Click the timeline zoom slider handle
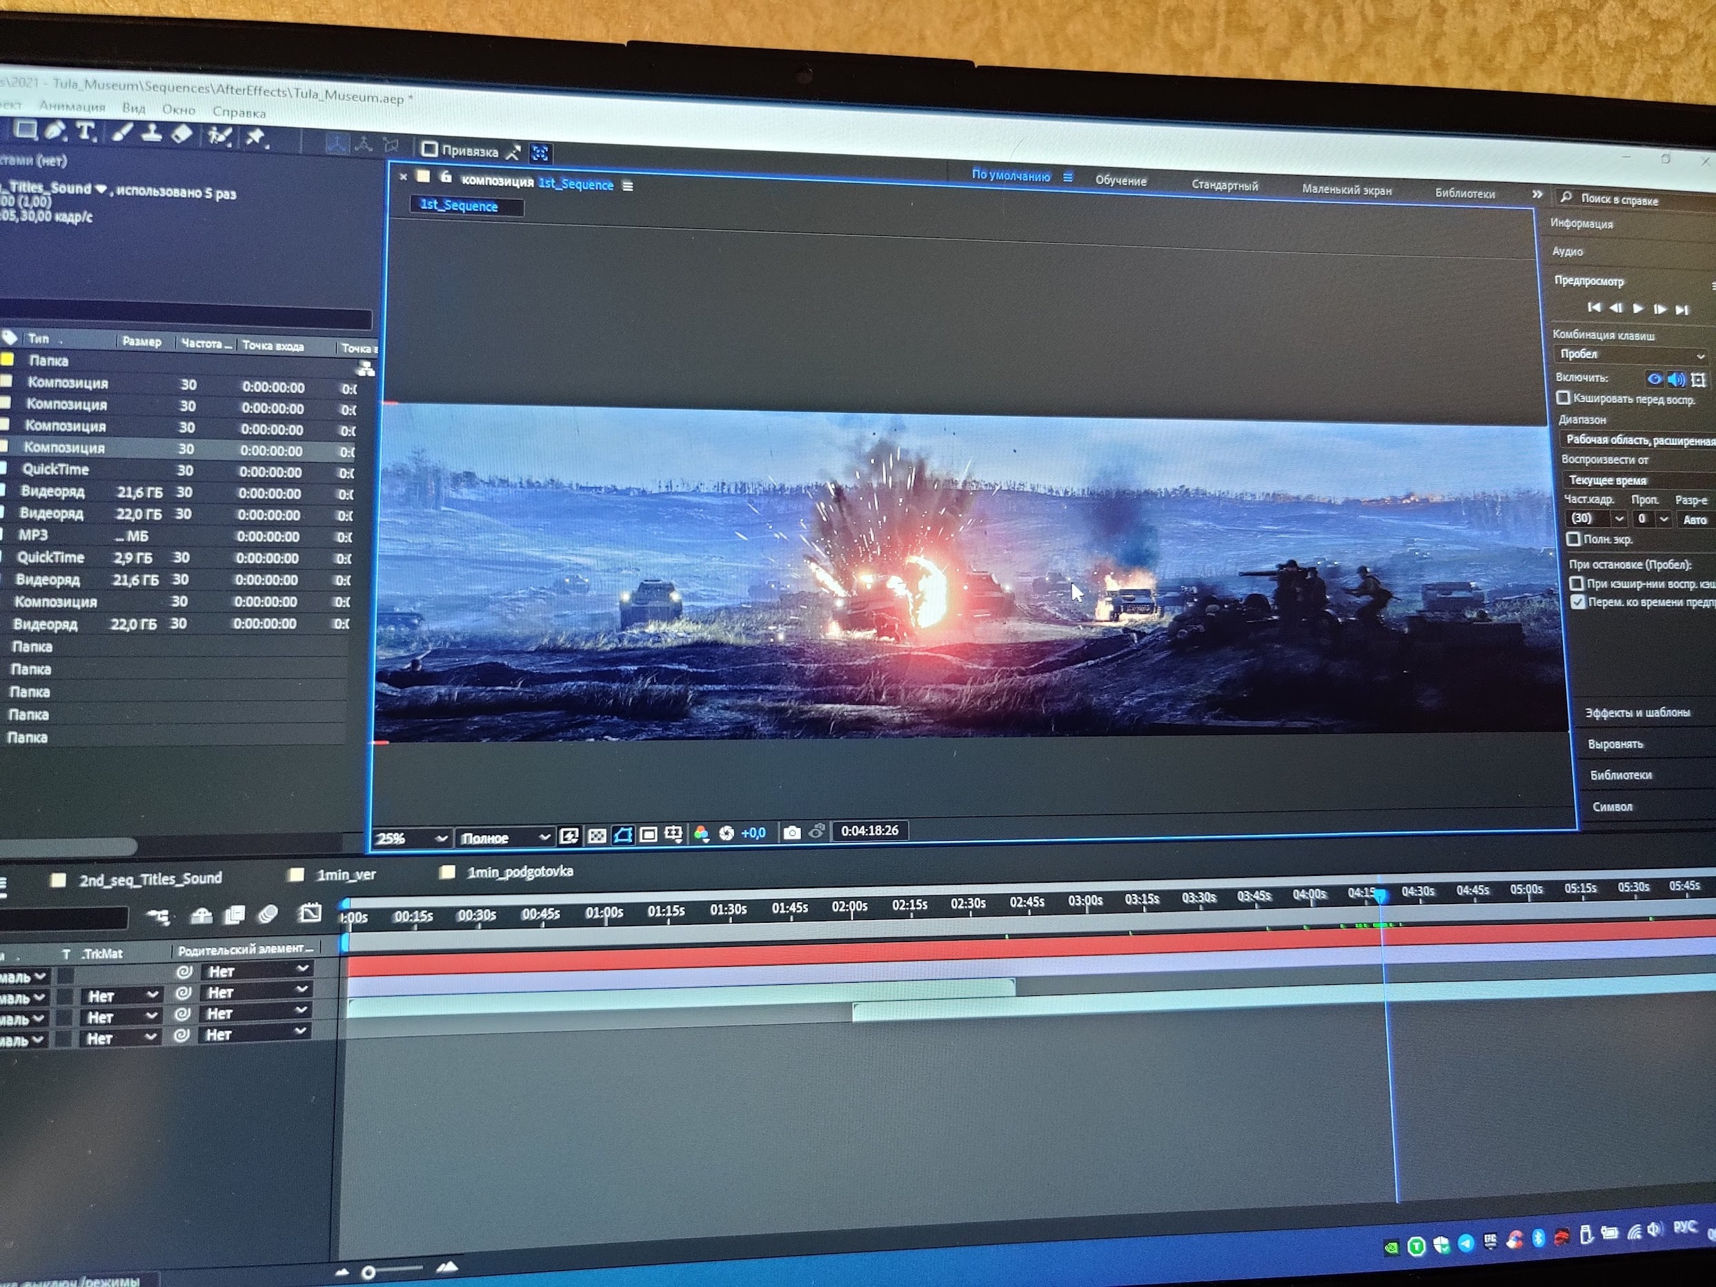This screenshot has height=1287, width=1716. coord(368,1272)
